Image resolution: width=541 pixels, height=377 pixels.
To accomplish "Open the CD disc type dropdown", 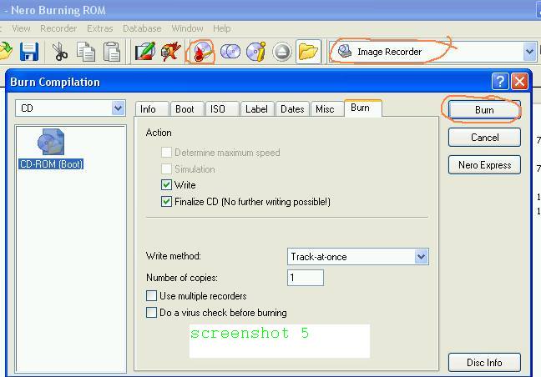I will pos(118,108).
